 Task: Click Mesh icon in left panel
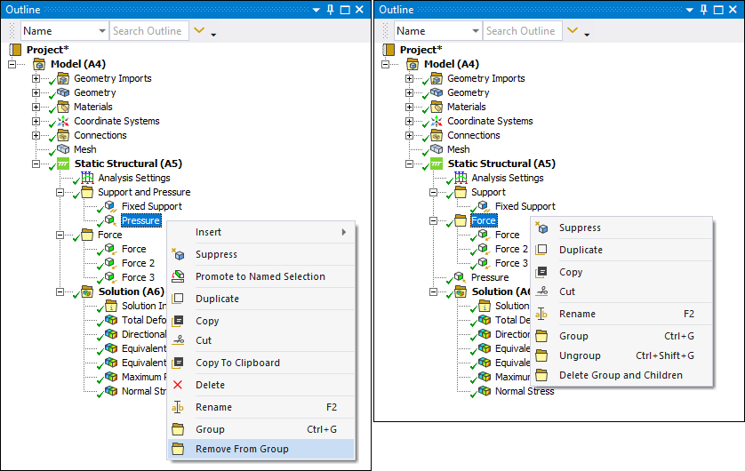pos(63,149)
